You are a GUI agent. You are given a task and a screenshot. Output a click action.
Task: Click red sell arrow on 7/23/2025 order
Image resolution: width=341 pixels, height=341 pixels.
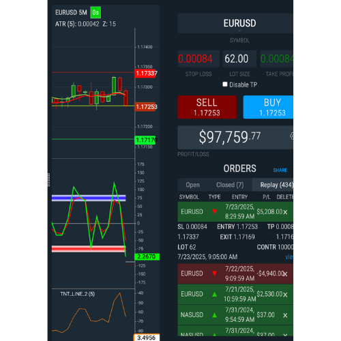pyautogui.click(x=214, y=211)
